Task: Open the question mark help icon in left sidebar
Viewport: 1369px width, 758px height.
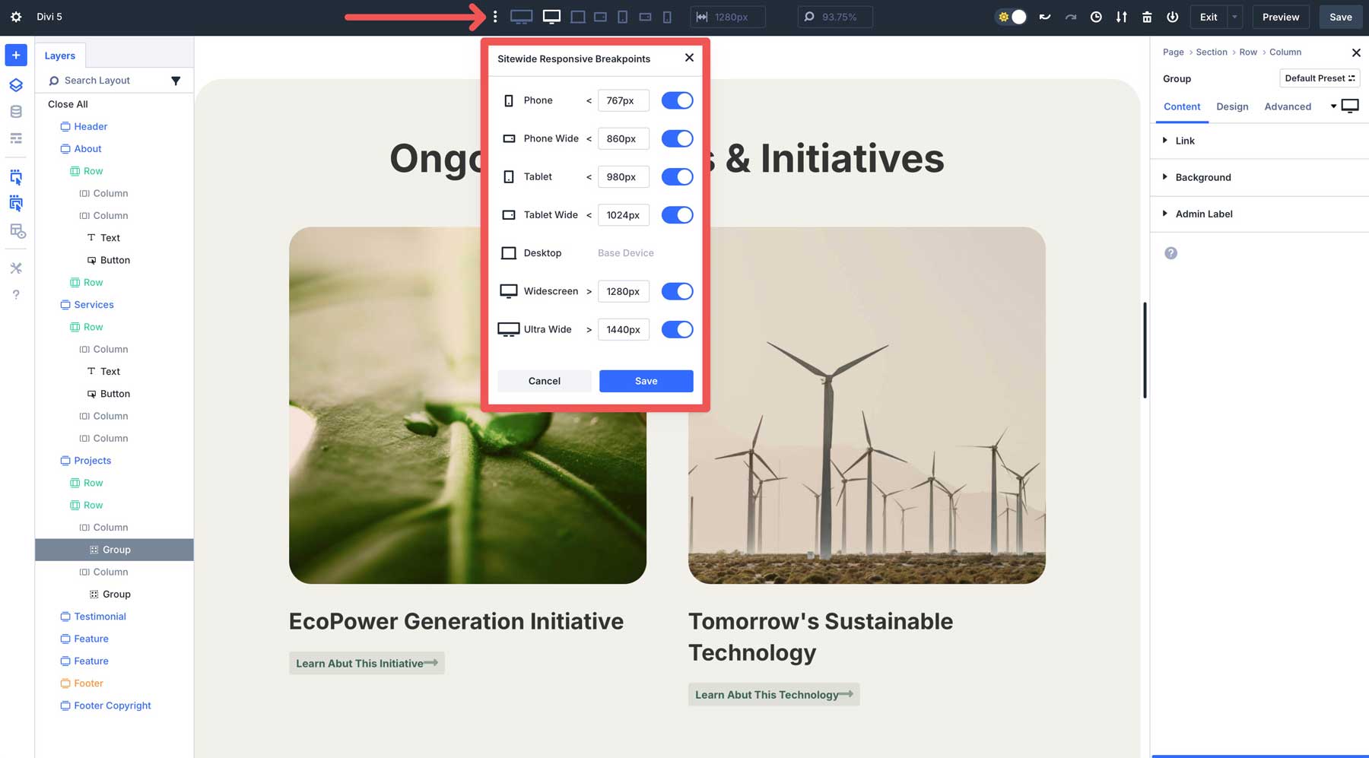Action: [x=16, y=295]
